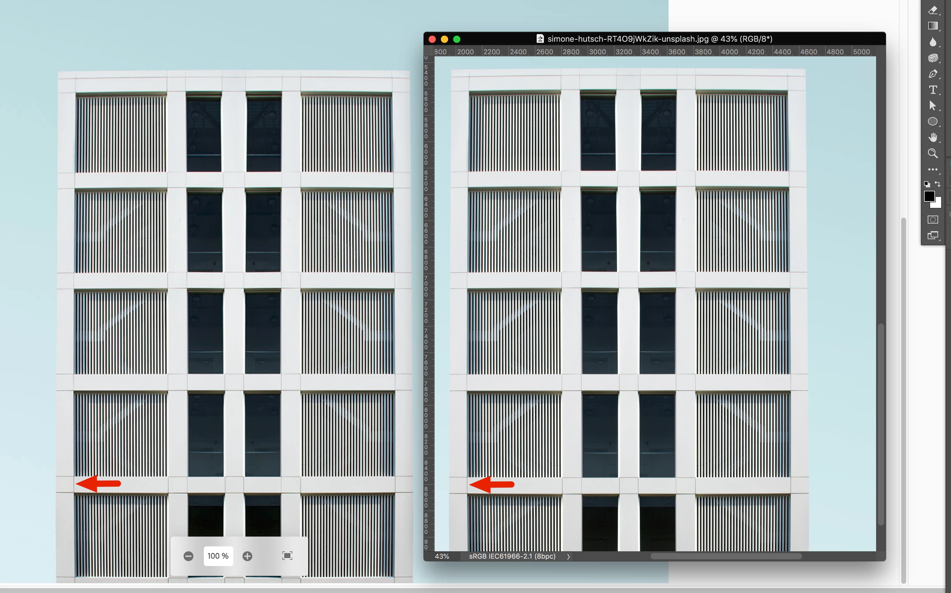Swap foreground and background colors

coord(938,184)
